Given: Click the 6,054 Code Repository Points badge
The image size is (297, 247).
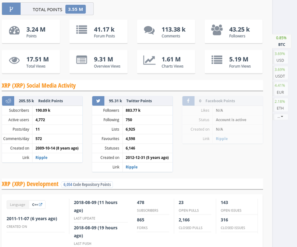Looking at the screenshot, I should [x=87, y=184].
